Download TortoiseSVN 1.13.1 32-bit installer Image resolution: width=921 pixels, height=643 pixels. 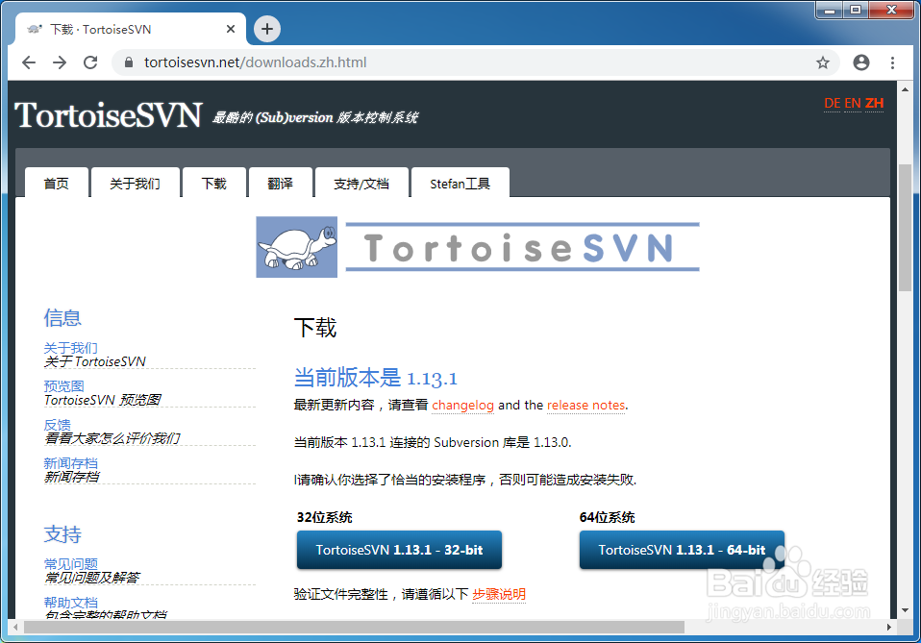coord(399,550)
